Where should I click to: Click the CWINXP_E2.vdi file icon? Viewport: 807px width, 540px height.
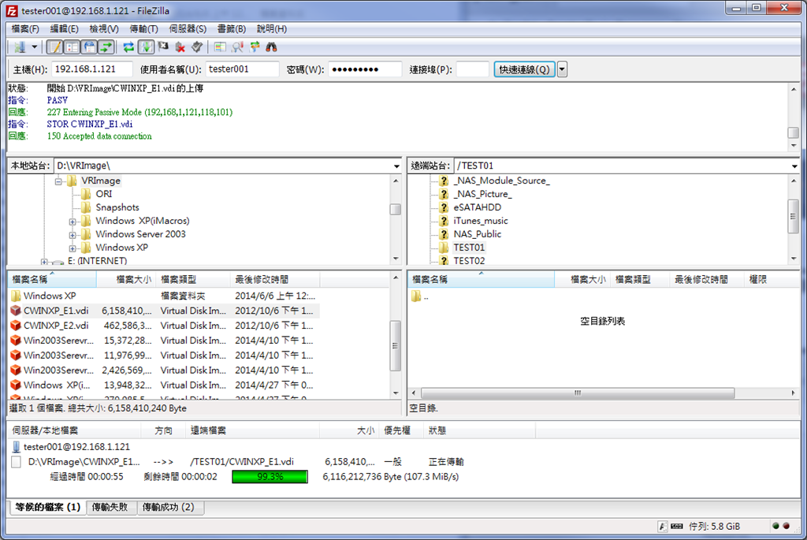pyautogui.click(x=16, y=326)
